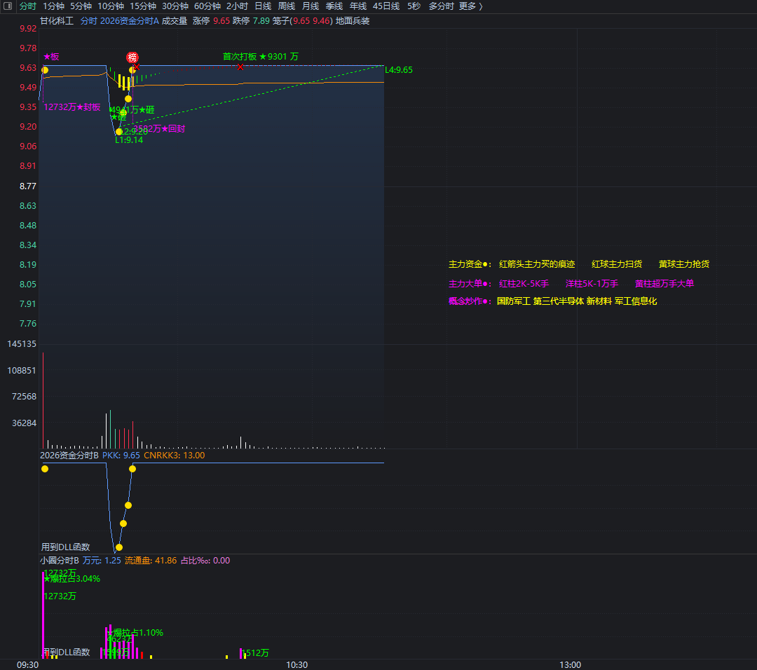The width and height of the screenshot is (757, 670).
Task: Click the 12732万★封板 annotation
Action: point(72,107)
